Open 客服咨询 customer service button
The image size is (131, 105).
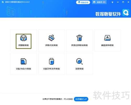[83, 2]
